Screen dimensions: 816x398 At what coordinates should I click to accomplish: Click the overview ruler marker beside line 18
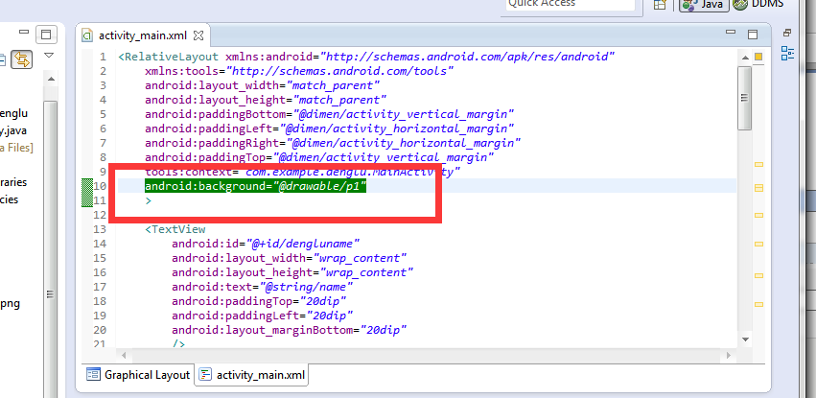pyautogui.click(x=758, y=304)
